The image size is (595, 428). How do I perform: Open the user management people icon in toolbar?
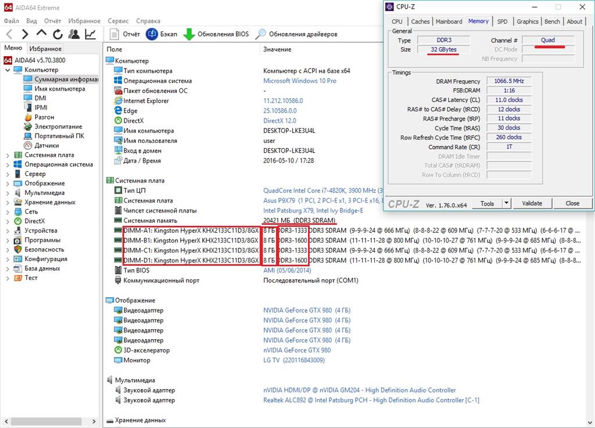pyautogui.click(x=74, y=34)
